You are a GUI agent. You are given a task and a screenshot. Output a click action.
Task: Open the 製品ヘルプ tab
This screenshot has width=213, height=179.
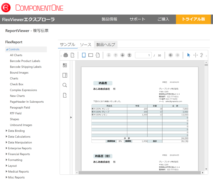106,44
